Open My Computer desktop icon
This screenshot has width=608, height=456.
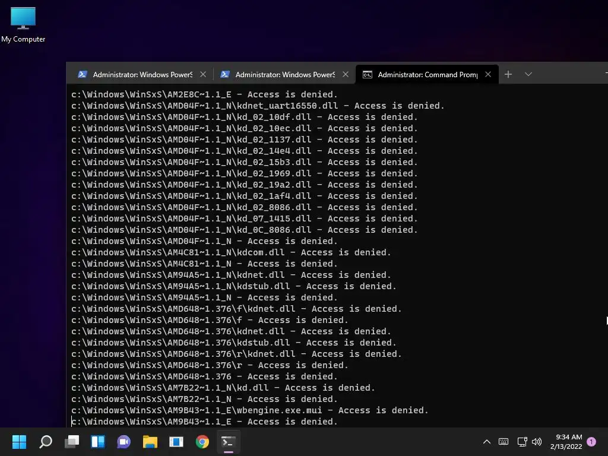[x=23, y=25]
